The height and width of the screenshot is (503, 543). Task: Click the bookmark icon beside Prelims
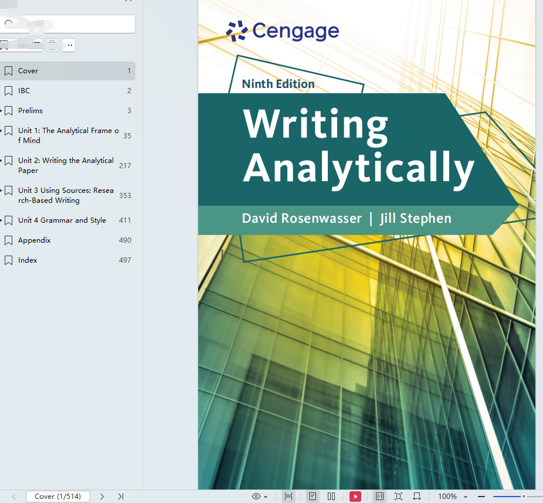point(9,111)
